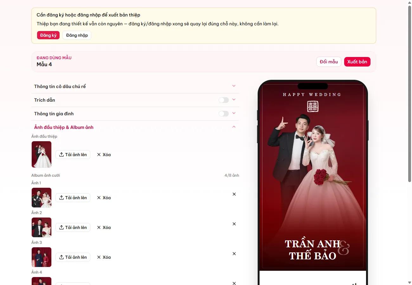Click Xóa next to Ảnh 1
The width and height of the screenshot is (412, 285).
tap(104, 198)
